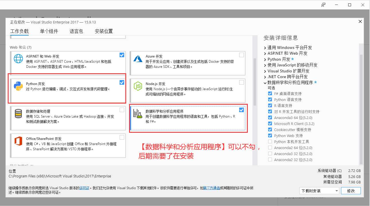Screen dimensions: 370x206
Task: Check the Node.js 开发 workload checkbox
Action: (x=242, y=82)
